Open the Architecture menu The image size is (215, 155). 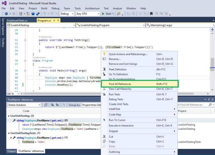click(92, 8)
